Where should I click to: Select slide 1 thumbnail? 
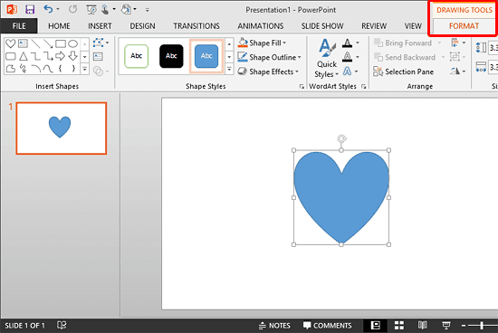coord(62,128)
